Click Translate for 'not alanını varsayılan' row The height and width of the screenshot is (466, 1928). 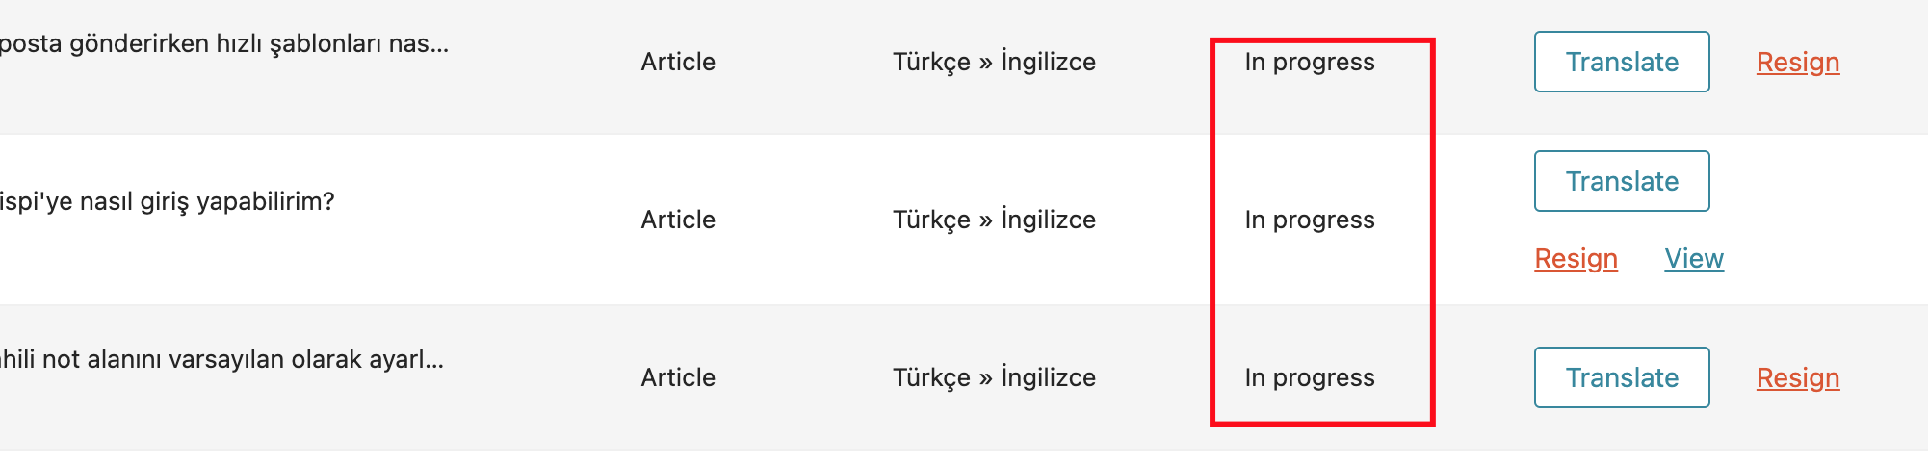[x=1622, y=377]
